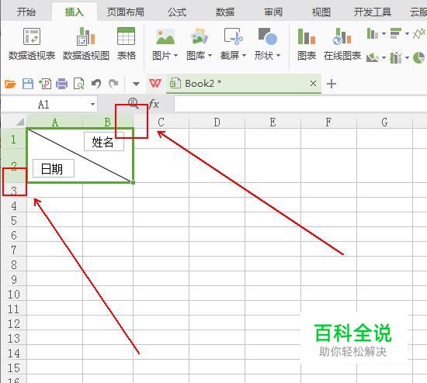Viewport: 427px width, 383px height.
Task: Switch to the 审阅 tab
Action: click(273, 12)
